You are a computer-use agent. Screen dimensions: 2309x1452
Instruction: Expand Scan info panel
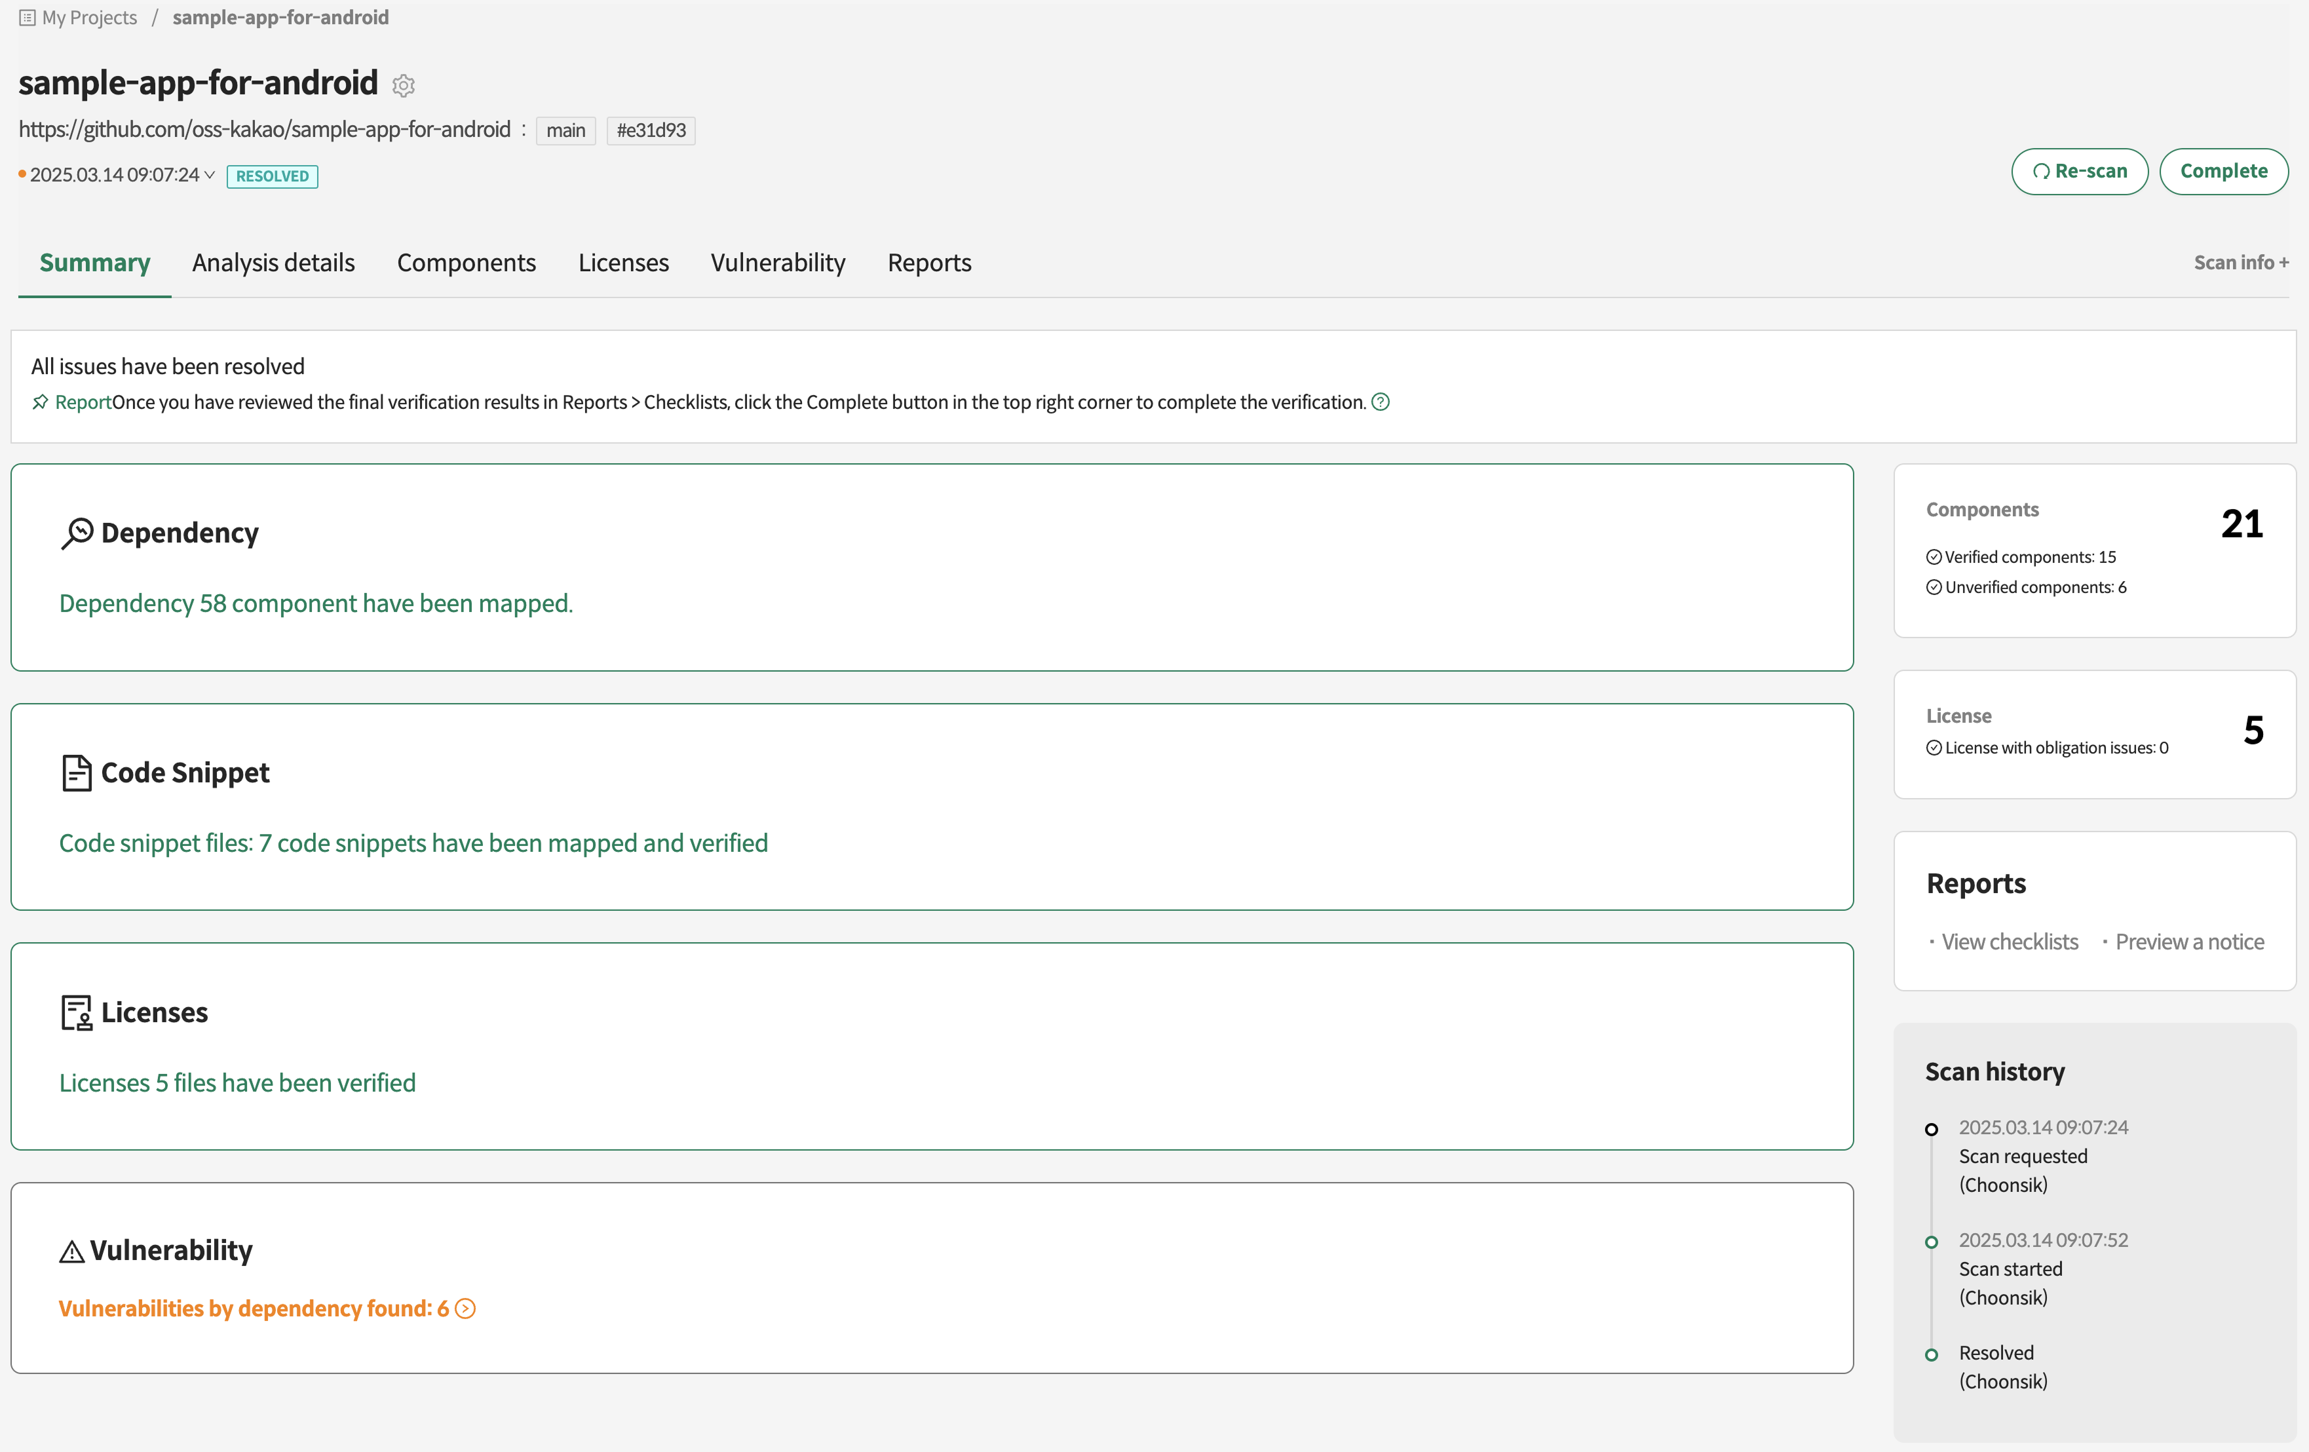(2240, 263)
